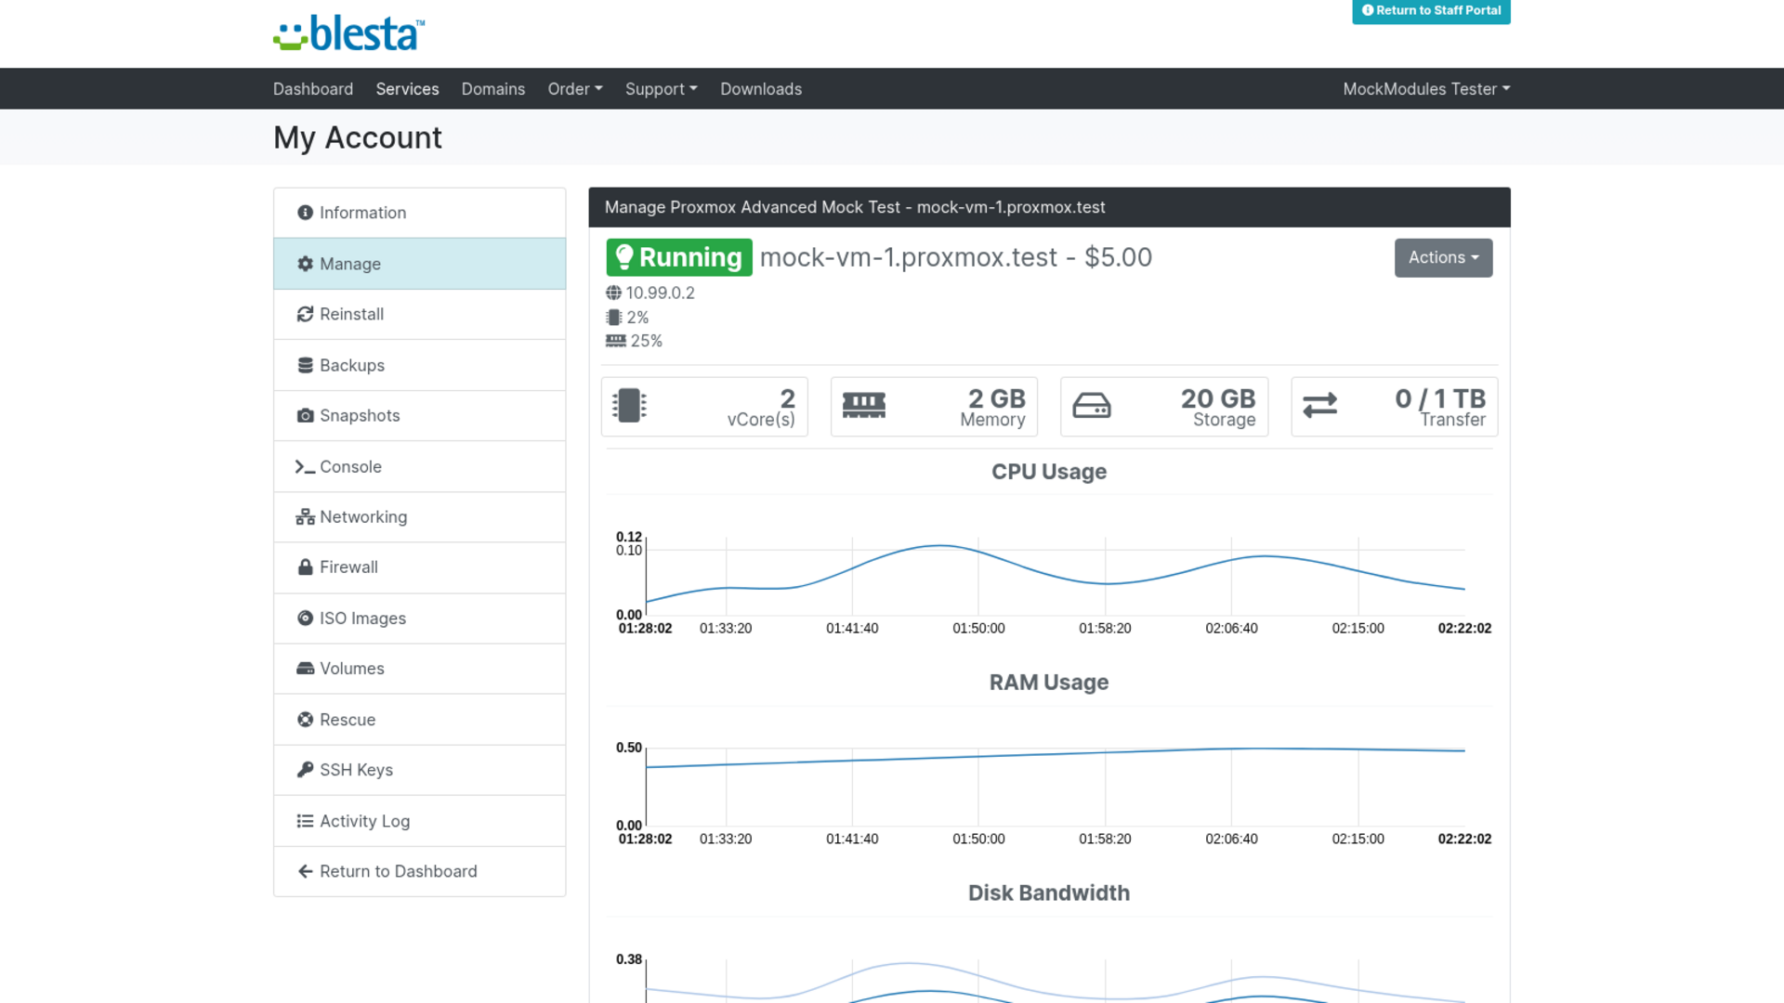Viewport: 1784px width, 1003px height.
Task: Click the Information sidebar info icon
Action: pyautogui.click(x=305, y=213)
